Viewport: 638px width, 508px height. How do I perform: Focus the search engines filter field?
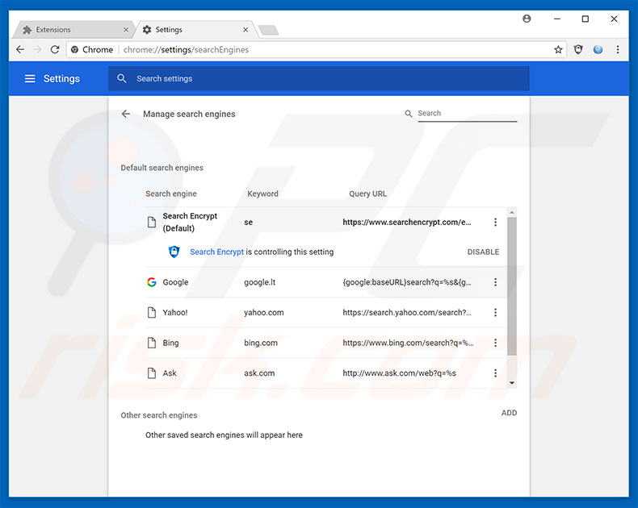(x=467, y=114)
